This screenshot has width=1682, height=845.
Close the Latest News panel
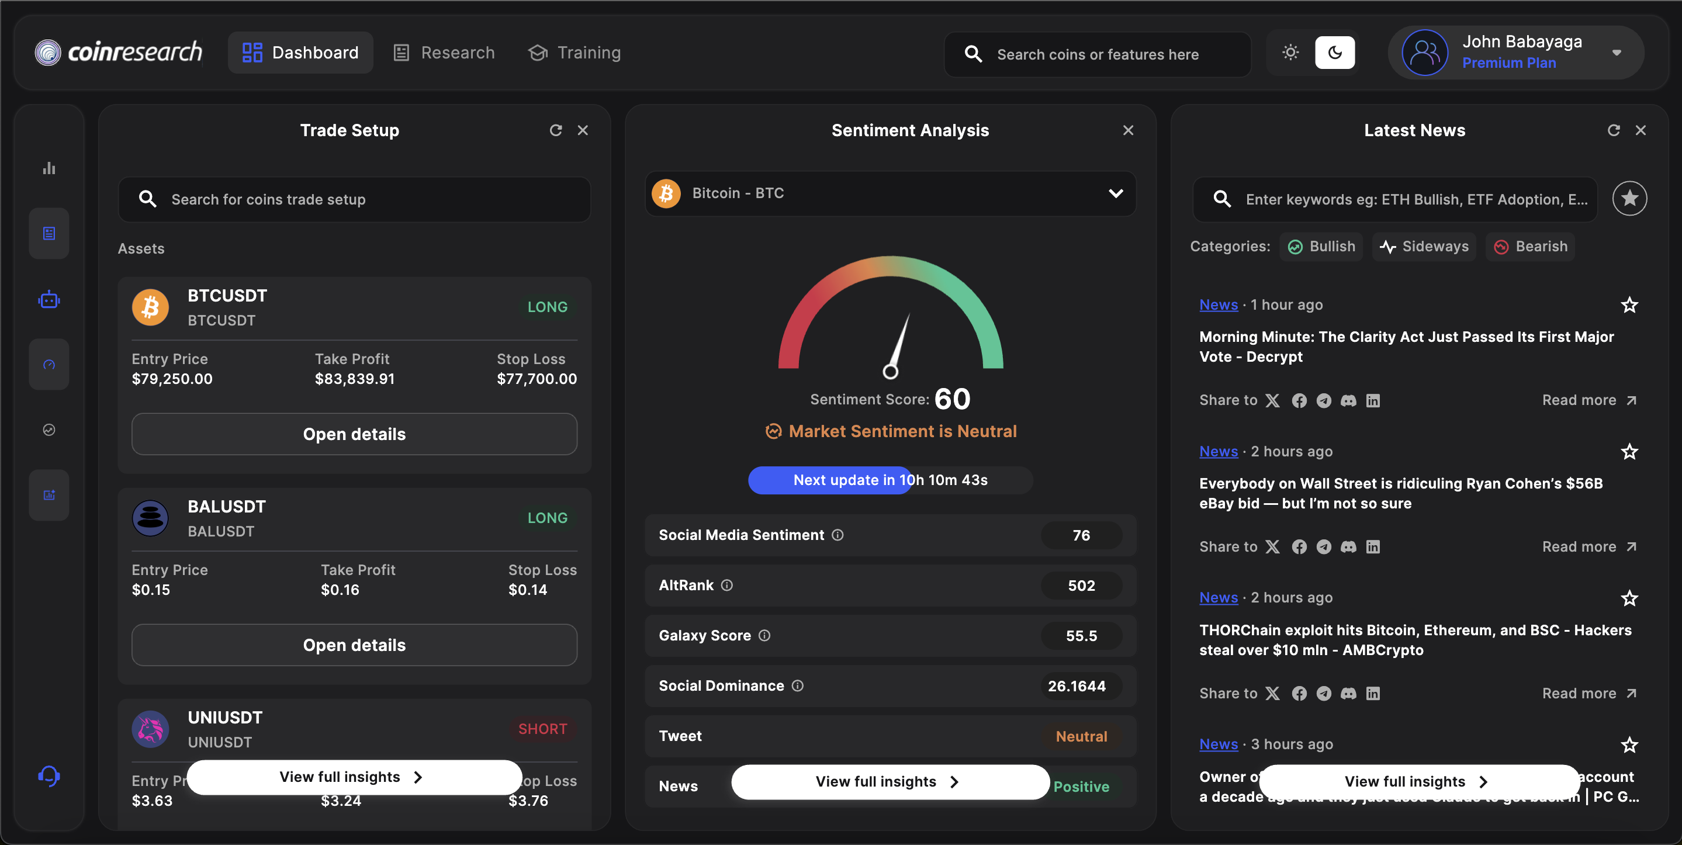click(x=1641, y=130)
